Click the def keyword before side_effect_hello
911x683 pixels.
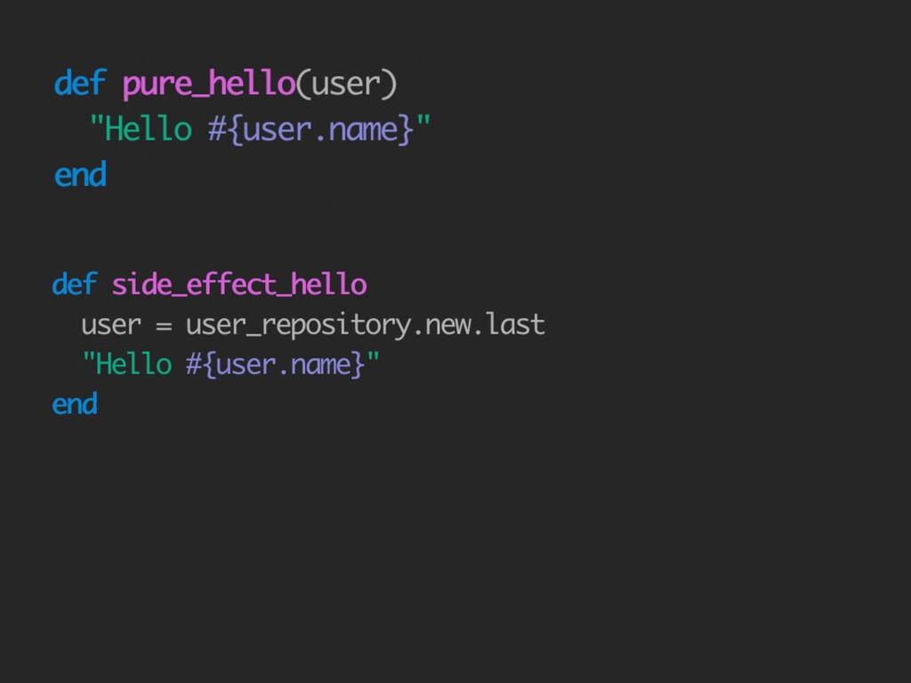pos(75,285)
